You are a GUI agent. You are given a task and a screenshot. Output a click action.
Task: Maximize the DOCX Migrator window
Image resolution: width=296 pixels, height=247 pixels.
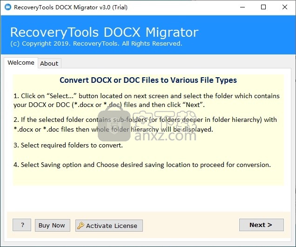(263, 7)
